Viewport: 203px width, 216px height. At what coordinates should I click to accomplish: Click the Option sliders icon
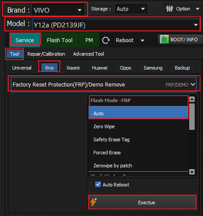click(x=170, y=9)
